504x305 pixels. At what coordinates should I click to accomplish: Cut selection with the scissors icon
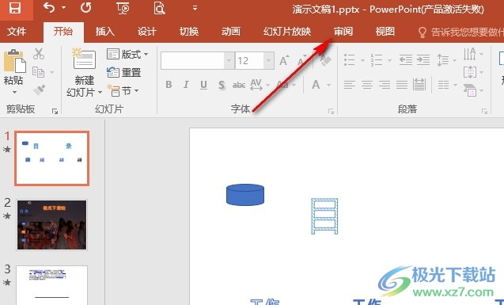point(39,54)
